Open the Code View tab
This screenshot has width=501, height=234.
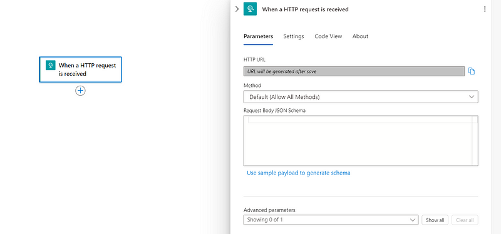(328, 36)
